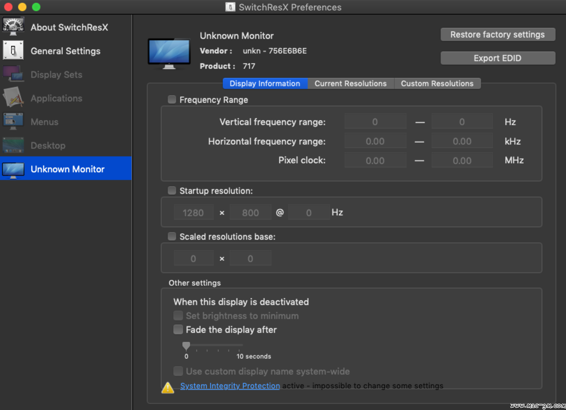Click the fade delay slider thumb
566x410 pixels.
[186, 345]
